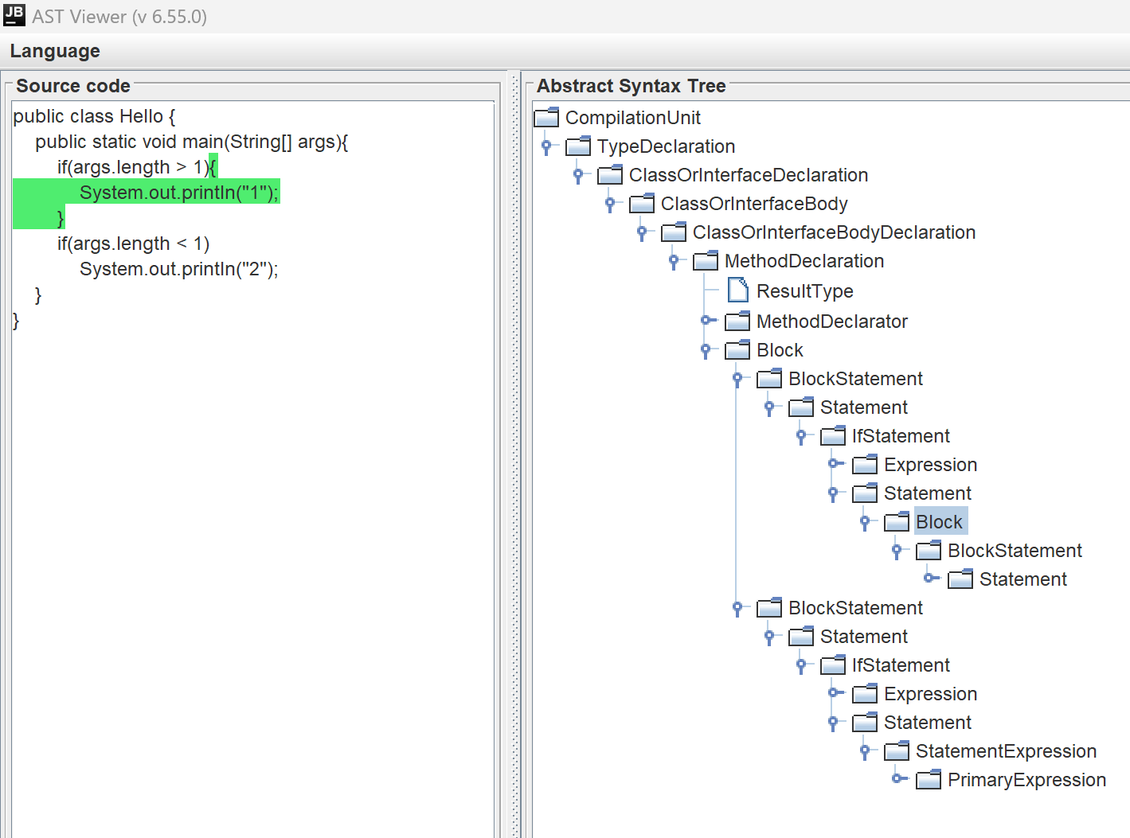
Task: Click the highlighted Block node label
Action: click(x=940, y=522)
